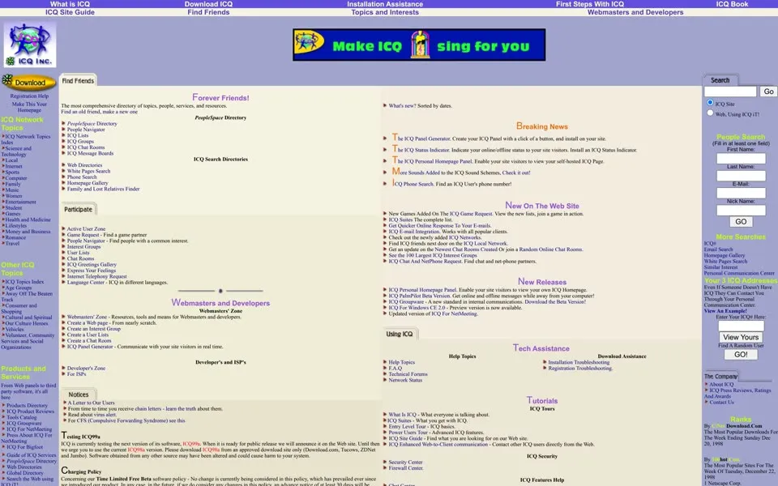Open First Steps With ICQ navigation link

pos(590,4)
